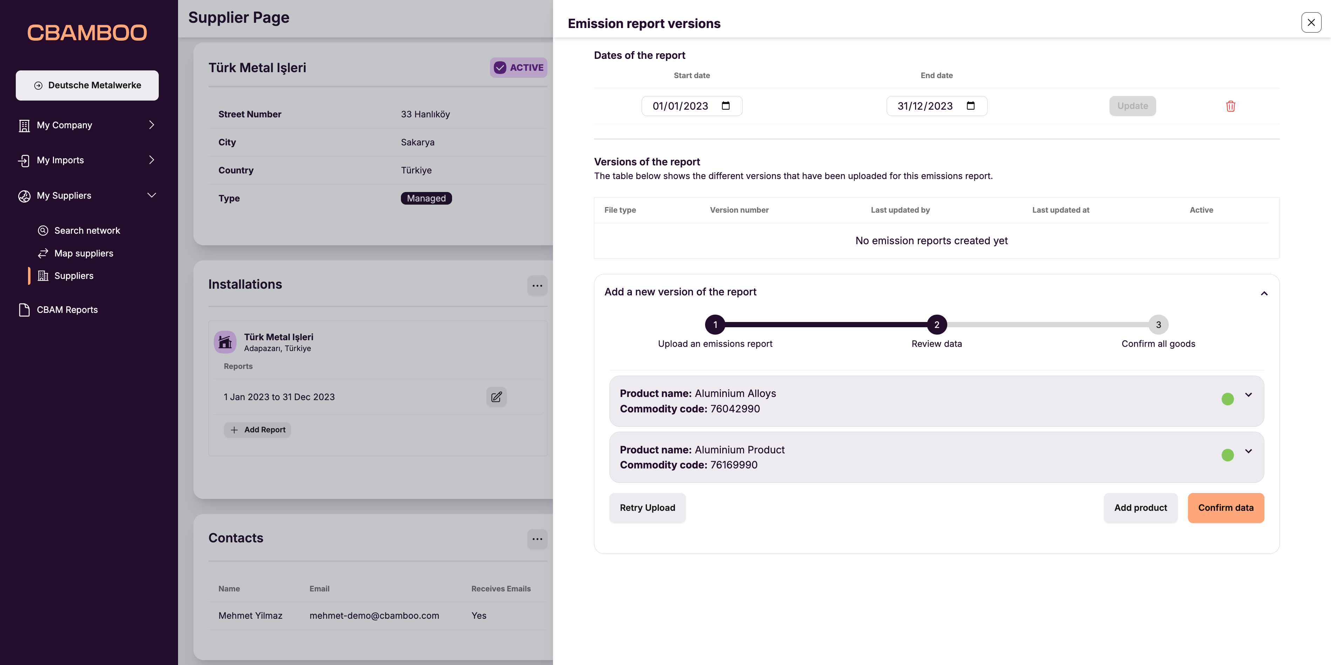Open the Contacts three-dots menu

pyautogui.click(x=537, y=539)
